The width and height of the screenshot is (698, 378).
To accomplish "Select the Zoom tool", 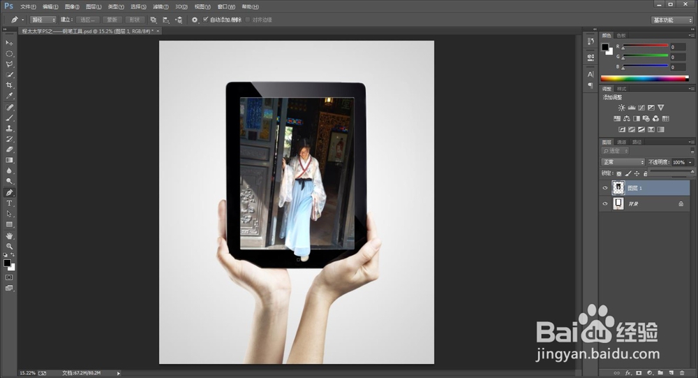I will click(x=9, y=246).
